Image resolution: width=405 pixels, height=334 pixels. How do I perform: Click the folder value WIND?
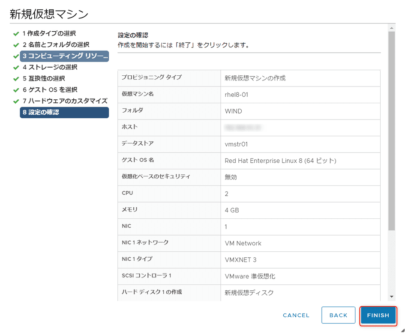[x=233, y=111]
